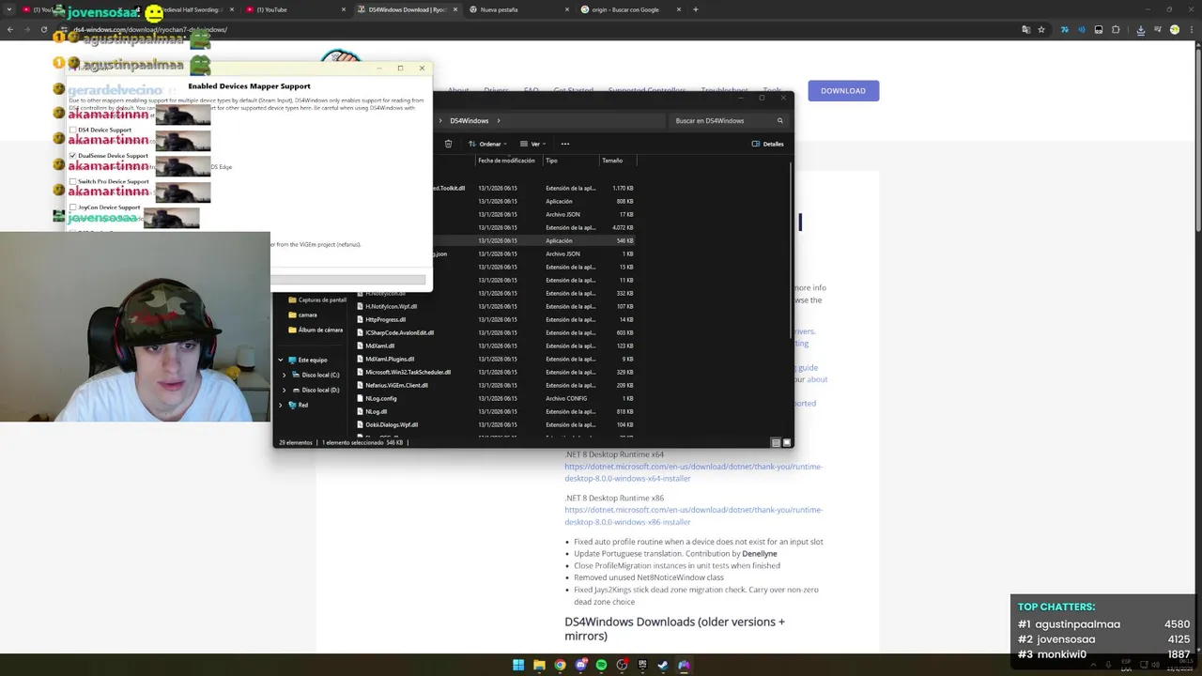Switch to details list view icon in status bar
The width and height of the screenshot is (1202, 676).
pyautogui.click(x=776, y=442)
